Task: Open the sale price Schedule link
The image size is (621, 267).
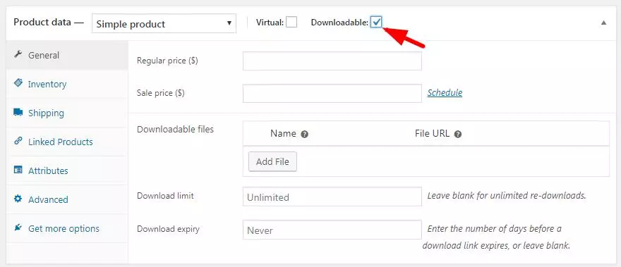Action: click(445, 92)
